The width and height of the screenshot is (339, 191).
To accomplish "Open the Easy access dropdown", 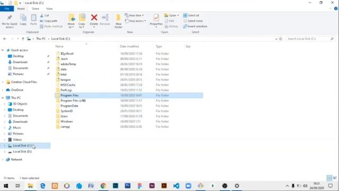I will pyautogui.click(x=136, y=21).
